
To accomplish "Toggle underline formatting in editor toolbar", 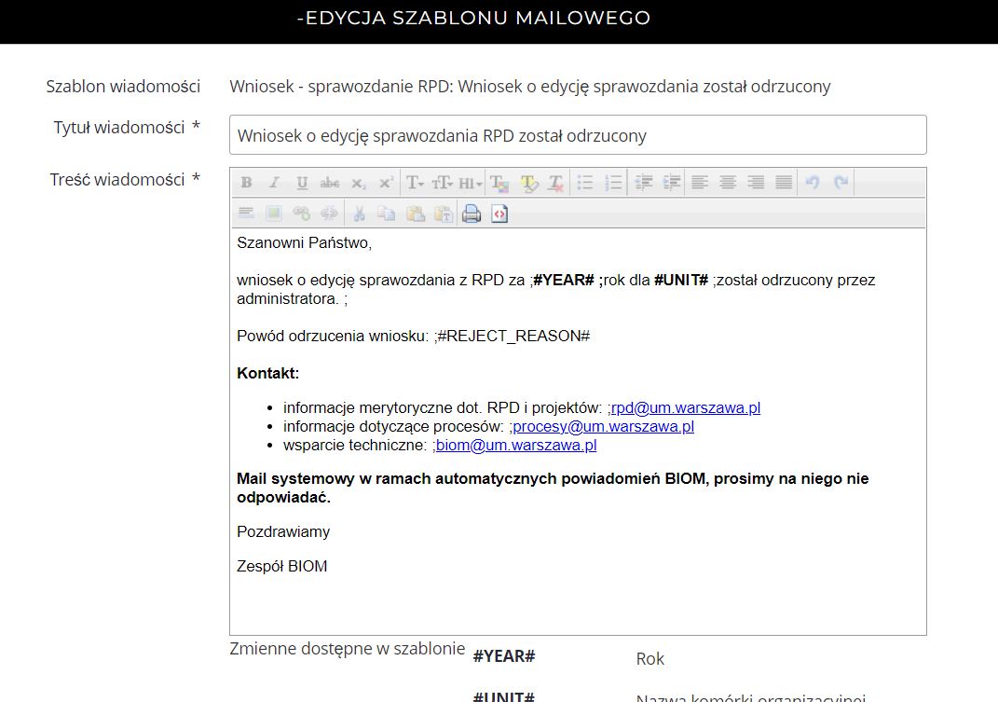I will (x=302, y=183).
